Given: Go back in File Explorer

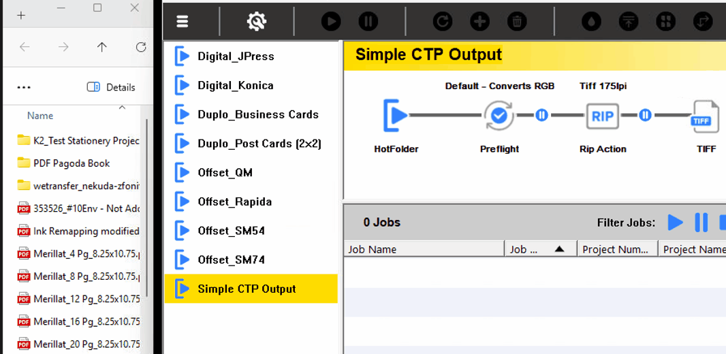Looking at the screenshot, I should 25,47.
